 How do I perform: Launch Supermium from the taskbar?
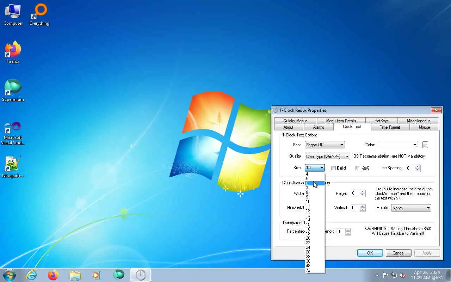point(119,275)
